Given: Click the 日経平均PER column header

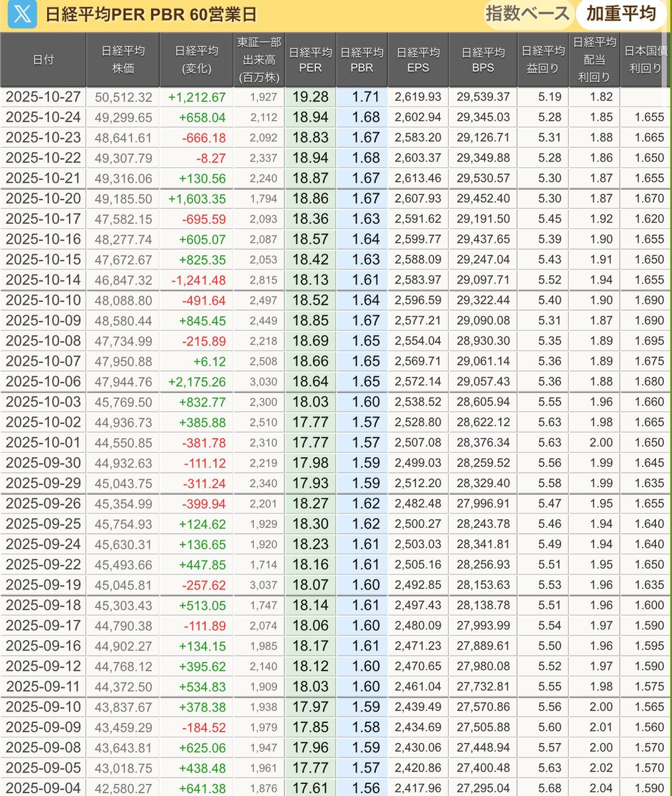Looking at the screenshot, I should 310,60.
